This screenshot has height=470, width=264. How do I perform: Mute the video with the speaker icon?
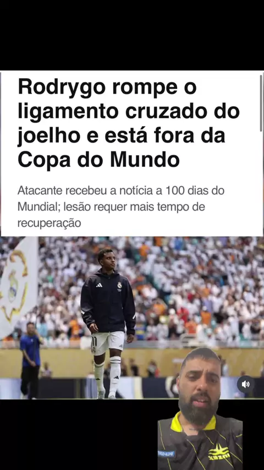tap(246, 384)
